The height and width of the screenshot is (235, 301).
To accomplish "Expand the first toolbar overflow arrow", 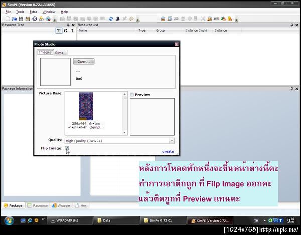I will click(55, 20).
